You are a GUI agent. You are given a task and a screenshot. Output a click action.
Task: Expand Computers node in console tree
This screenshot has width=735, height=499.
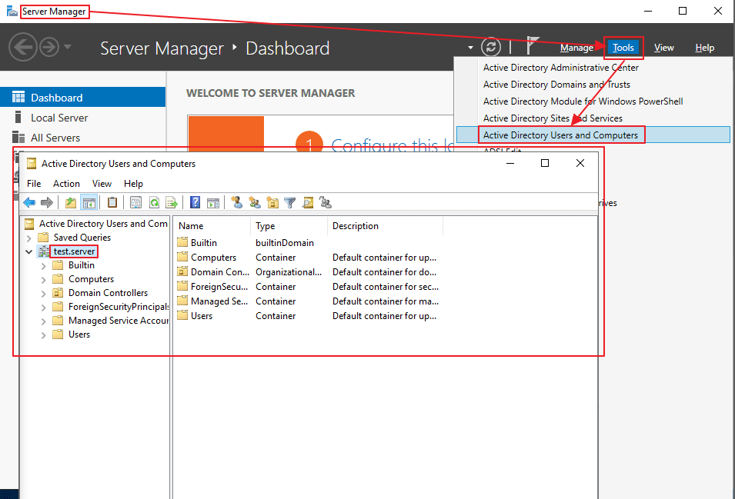pyautogui.click(x=44, y=280)
